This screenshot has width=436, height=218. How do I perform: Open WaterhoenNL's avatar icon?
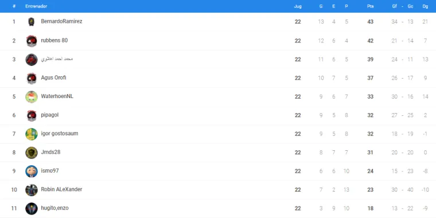tap(32, 97)
